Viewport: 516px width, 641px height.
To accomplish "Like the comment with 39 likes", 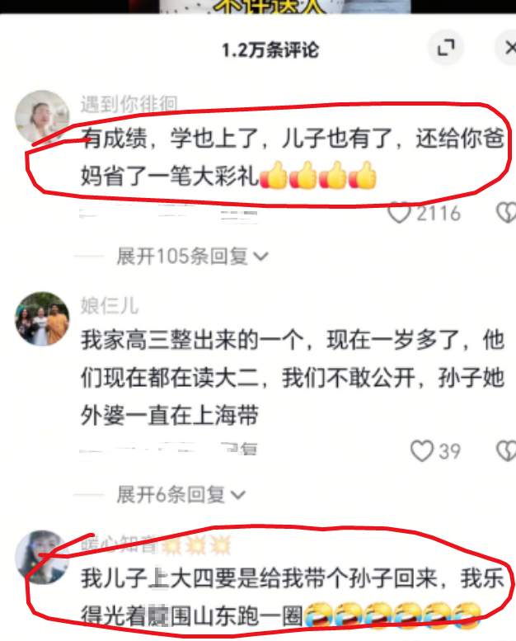I will tap(422, 450).
